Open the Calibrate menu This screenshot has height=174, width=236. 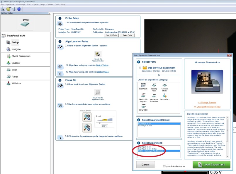tap(50, 4)
